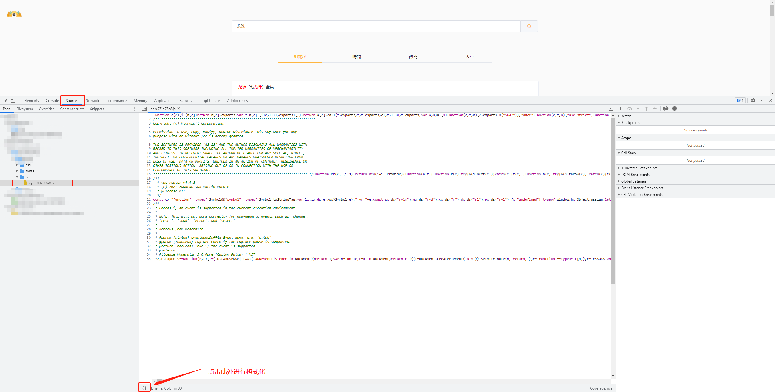Toggle pause on exceptions button
The image size is (775, 392).
(x=674, y=109)
